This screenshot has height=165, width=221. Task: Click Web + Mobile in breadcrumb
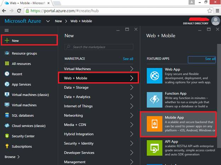[x=81, y=21]
